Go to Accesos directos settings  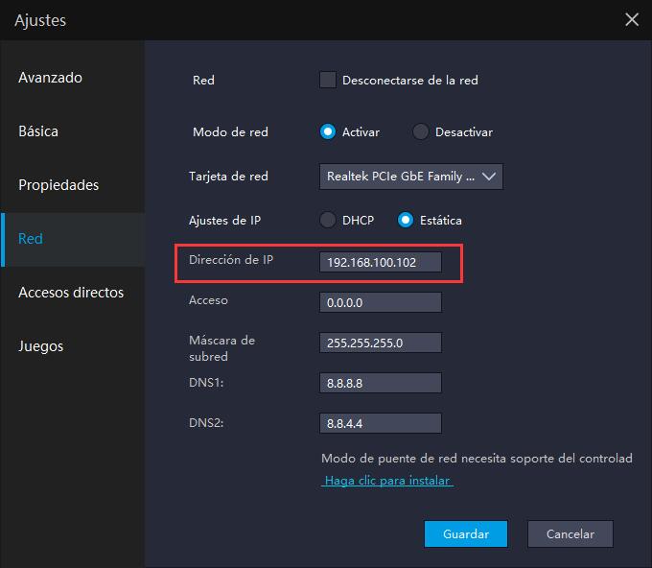[71, 293]
